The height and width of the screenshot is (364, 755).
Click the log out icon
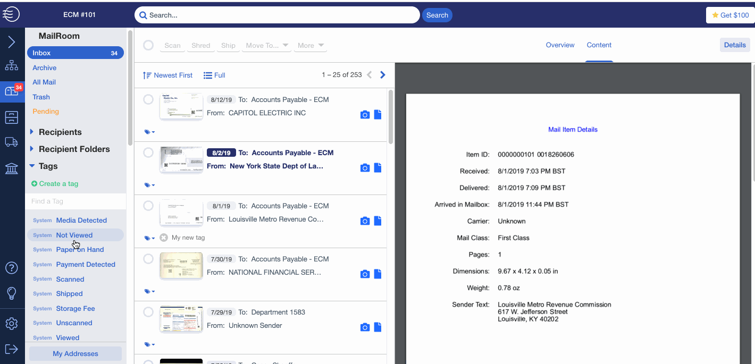11,349
